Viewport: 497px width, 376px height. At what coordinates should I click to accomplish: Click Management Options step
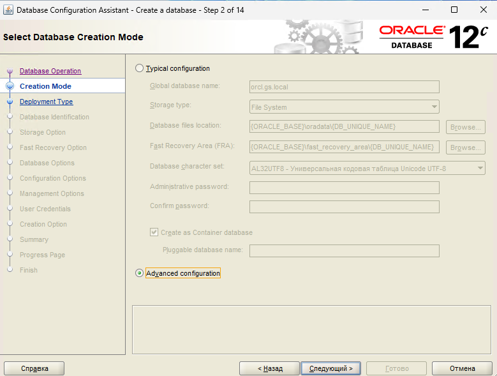[52, 193]
